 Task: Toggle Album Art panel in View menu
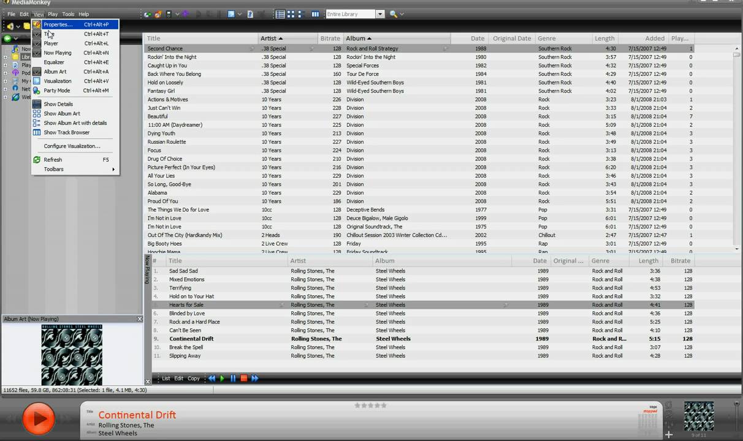click(75, 72)
